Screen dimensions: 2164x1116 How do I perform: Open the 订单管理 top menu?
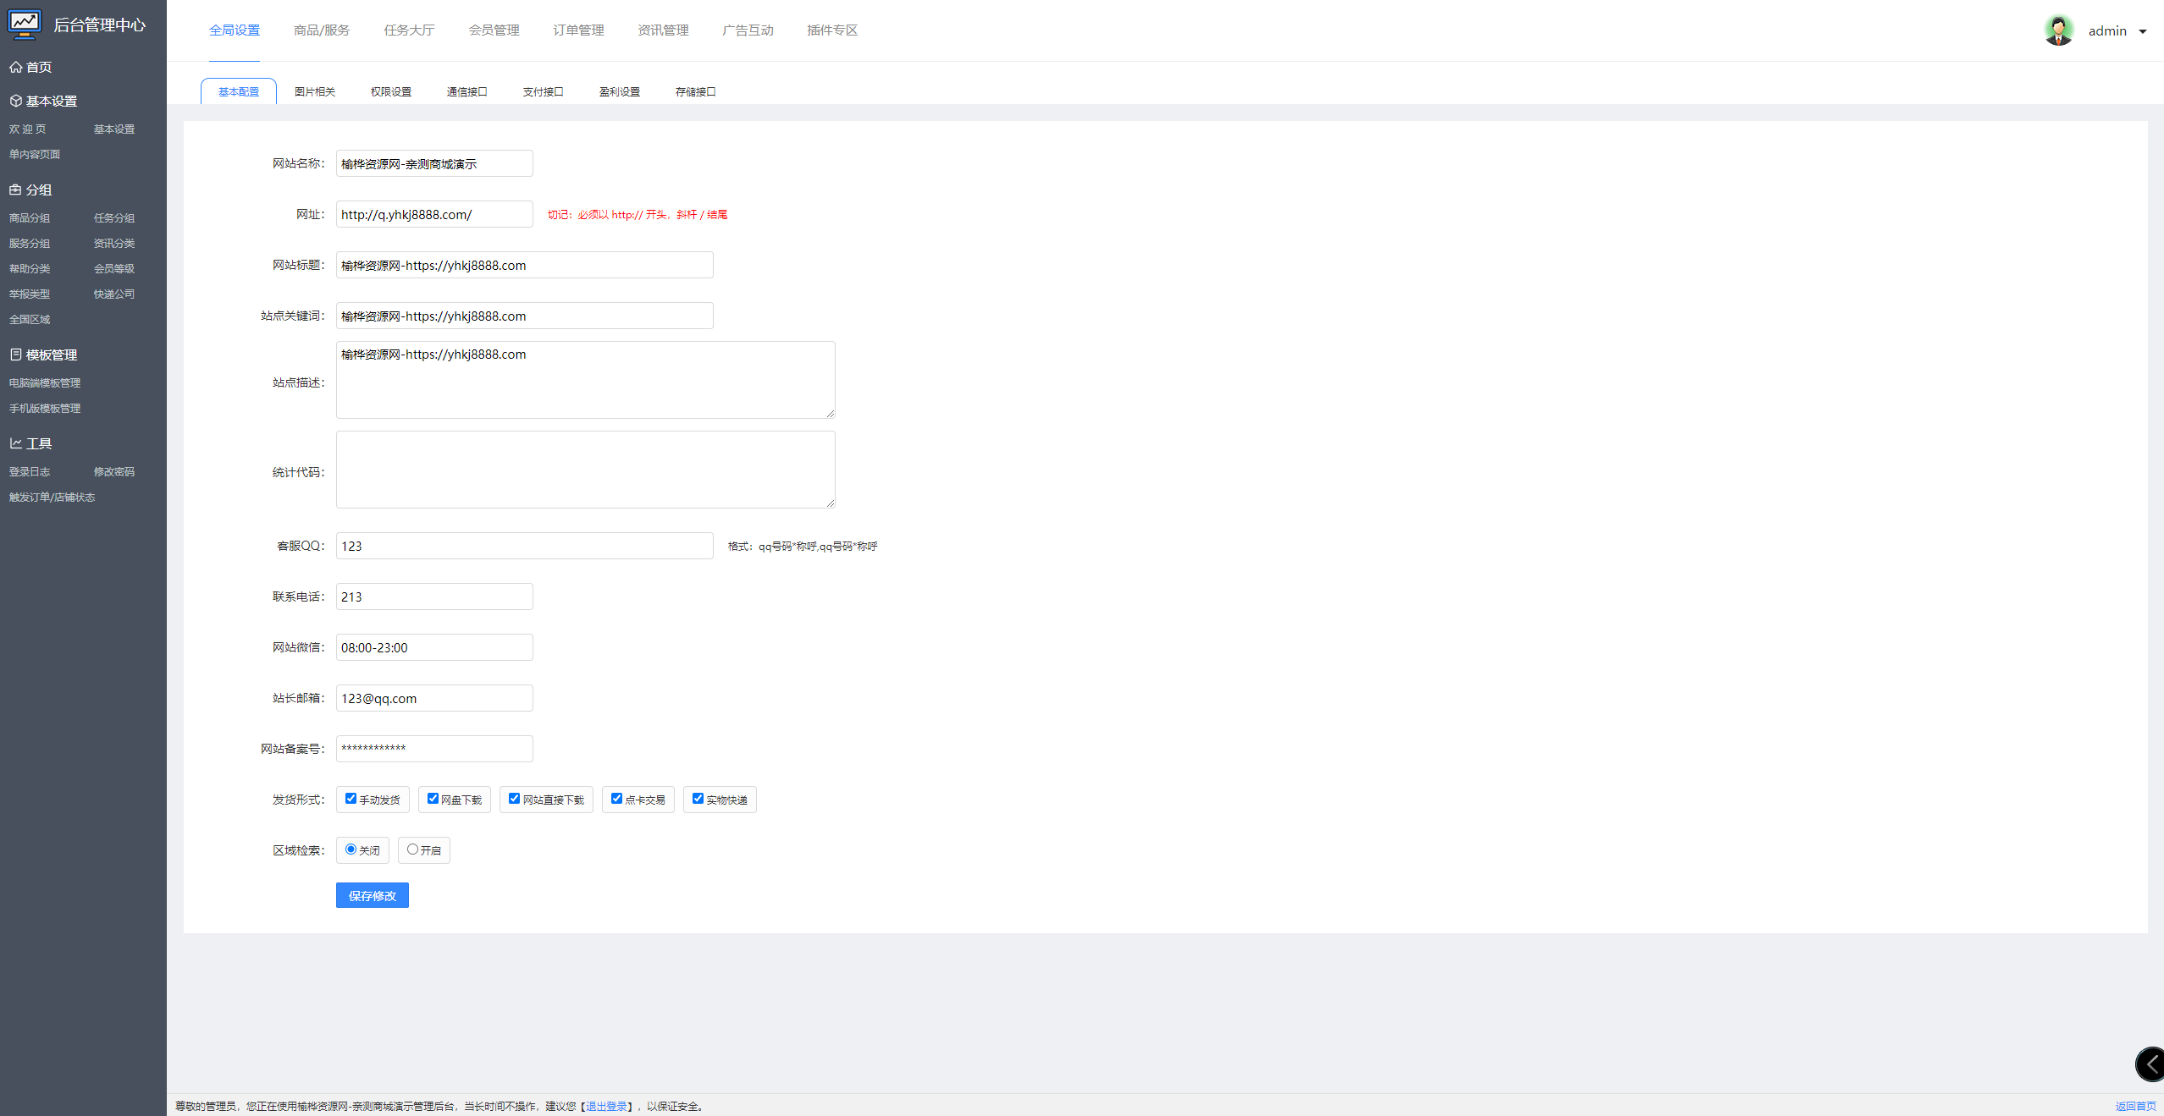578,30
